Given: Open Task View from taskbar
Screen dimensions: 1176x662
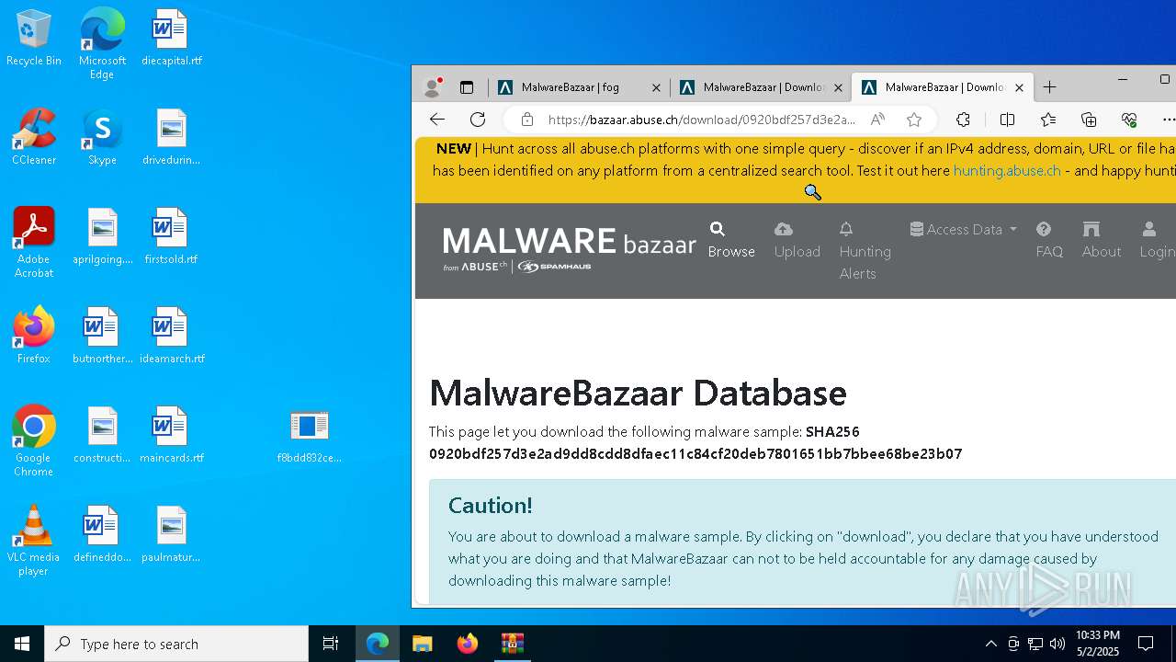Looking at the screenshot, I should [x=331, y=644].
